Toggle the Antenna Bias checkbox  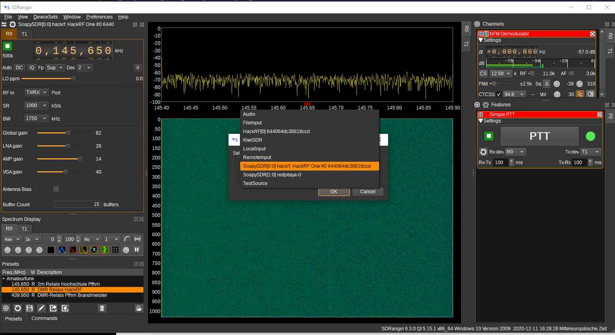56,189
